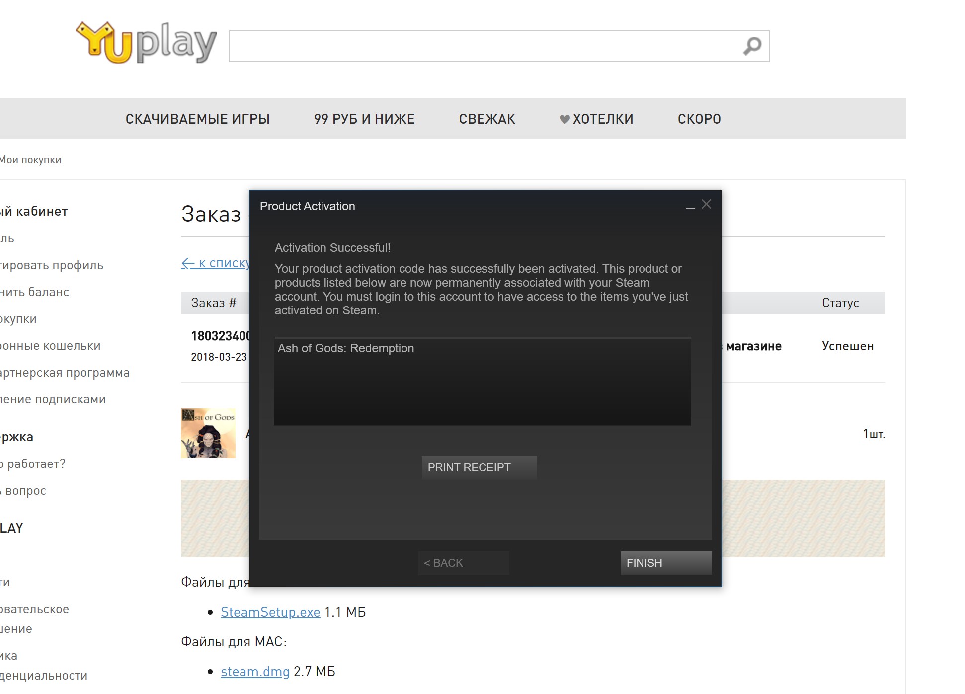Click the Статус column header
Image resolution: width=965 pixels, height=694 pixels.
pyautogui.click(x=840, y=303)
